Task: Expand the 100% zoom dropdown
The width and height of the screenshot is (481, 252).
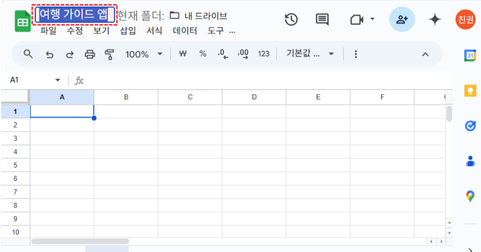Action: pyautogui.click(x=144, y=54)
